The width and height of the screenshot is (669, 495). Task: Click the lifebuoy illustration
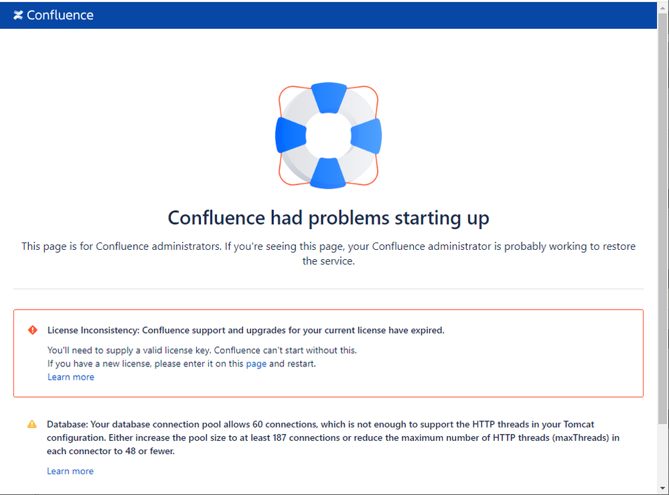(329, 135)
